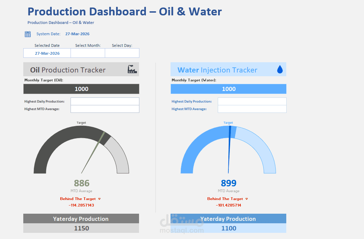Select the Selected Date cell 27-Mar-2026
This screenshot has width=364, height=239.
(x=47, y=53)
